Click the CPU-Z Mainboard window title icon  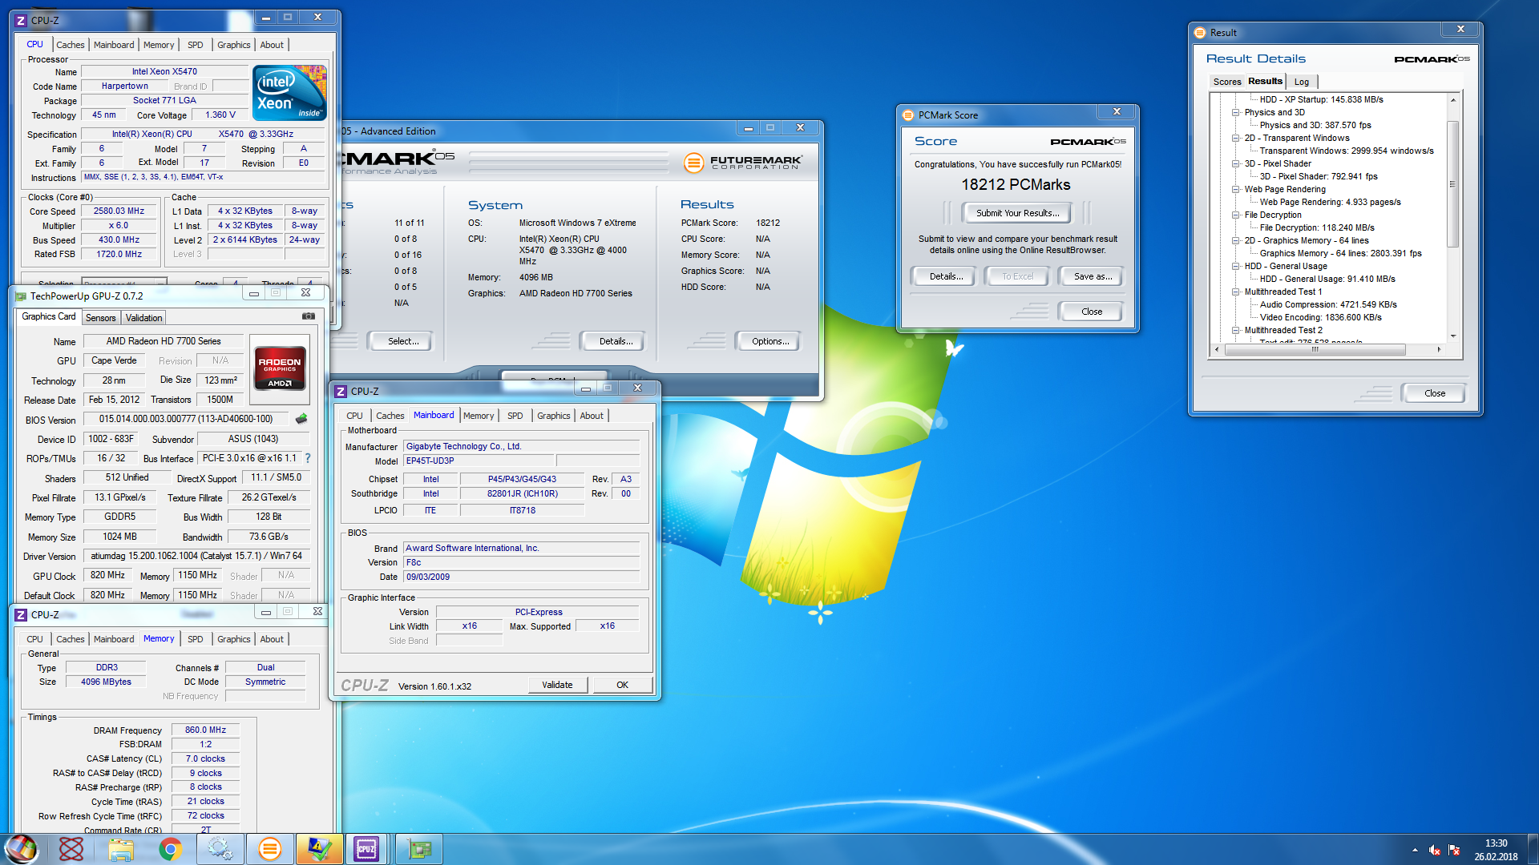click(341, 392)
